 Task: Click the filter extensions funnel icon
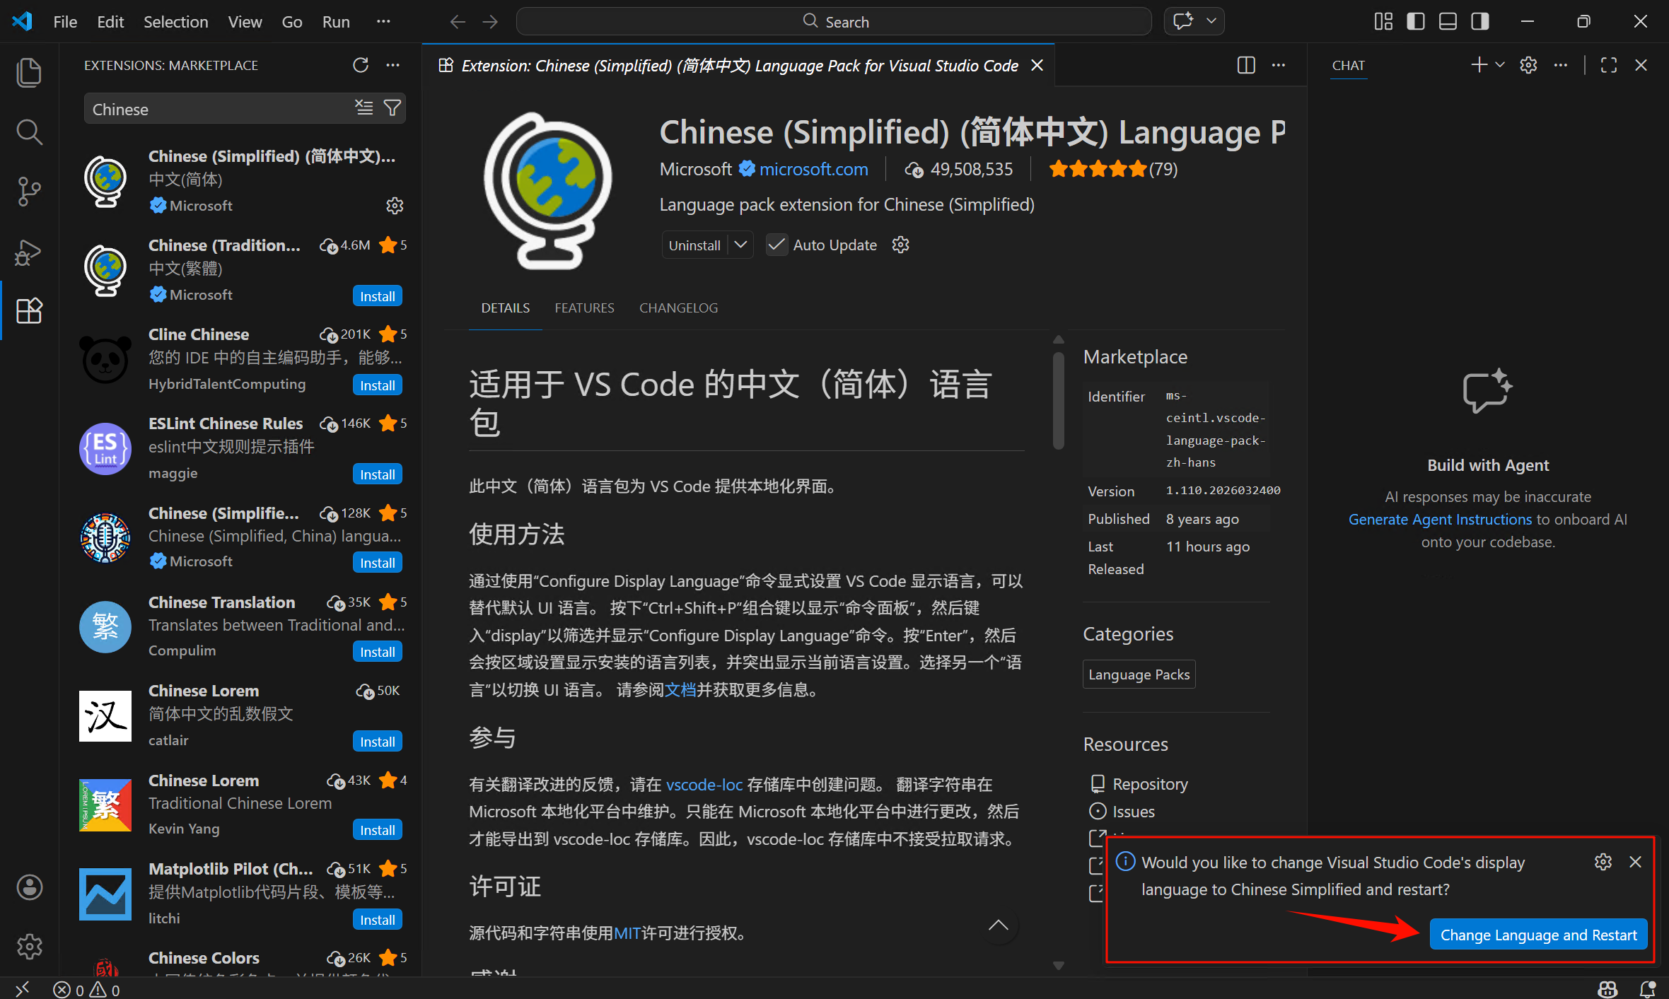click(392, 108)
